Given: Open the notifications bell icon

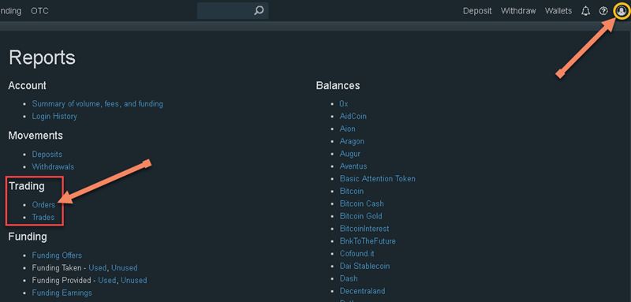Looking at the screenshot, I should [x=585, y=11].
